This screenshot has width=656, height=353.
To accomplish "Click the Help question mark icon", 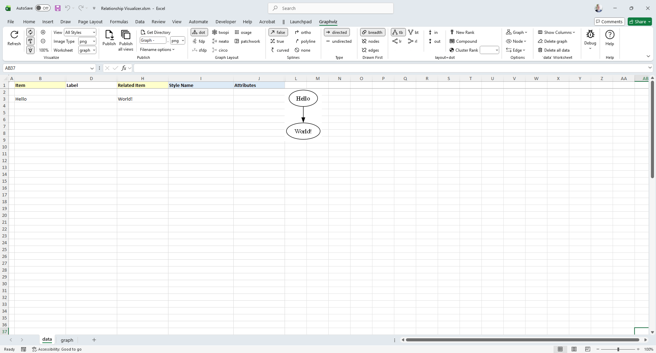I will tap(610, 35).
